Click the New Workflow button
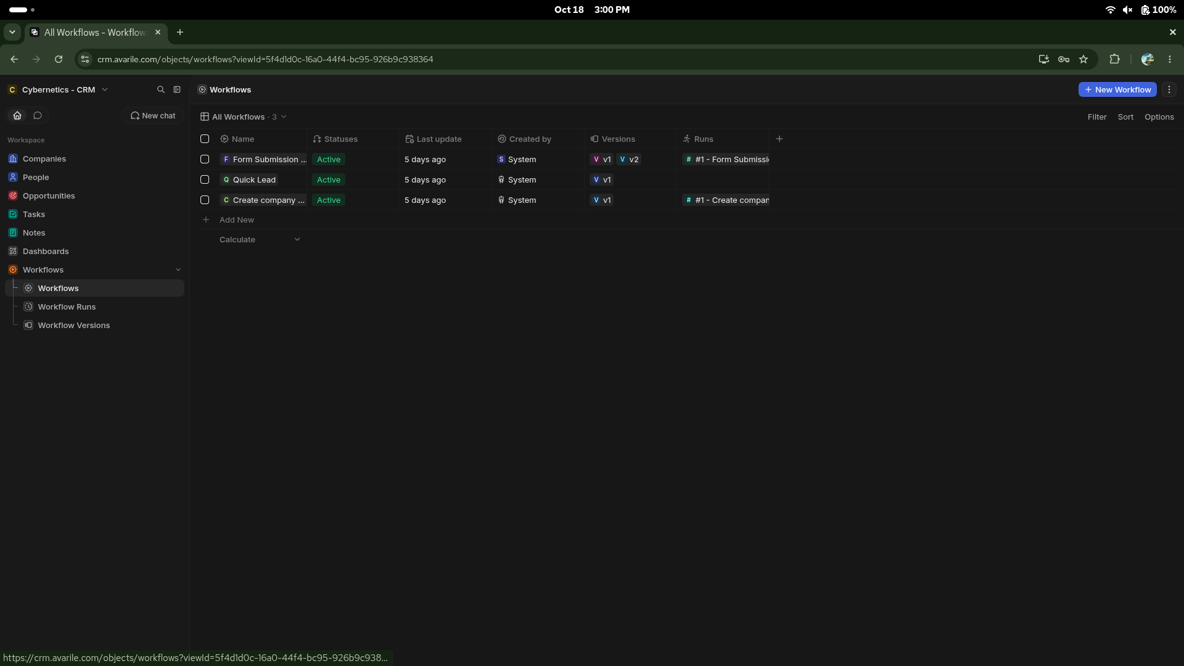 point(1117,89)
